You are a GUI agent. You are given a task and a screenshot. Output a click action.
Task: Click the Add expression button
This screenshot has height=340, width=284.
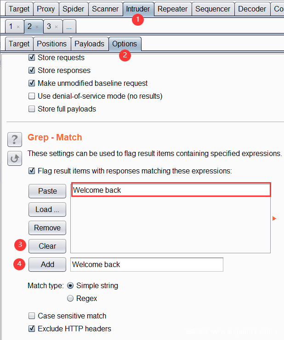click(x=47, y=264)
